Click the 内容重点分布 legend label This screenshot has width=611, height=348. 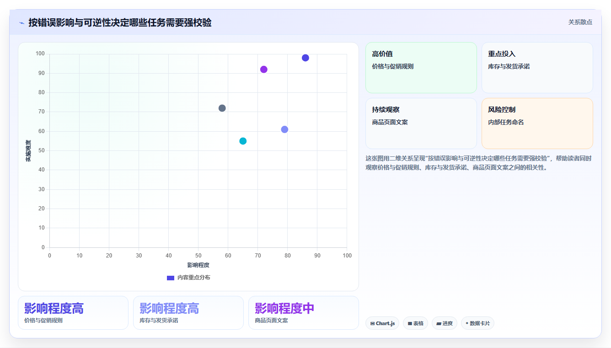click(194, 278)
